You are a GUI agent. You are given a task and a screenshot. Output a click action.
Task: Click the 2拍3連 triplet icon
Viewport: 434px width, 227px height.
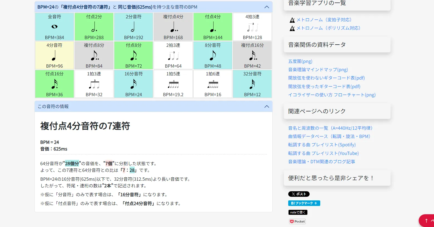click(x=173, y=56)
